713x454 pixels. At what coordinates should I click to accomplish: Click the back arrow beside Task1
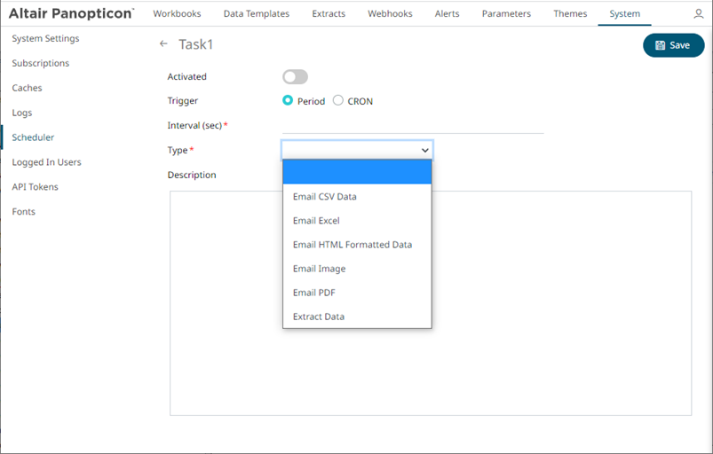[x=162, y=44]
